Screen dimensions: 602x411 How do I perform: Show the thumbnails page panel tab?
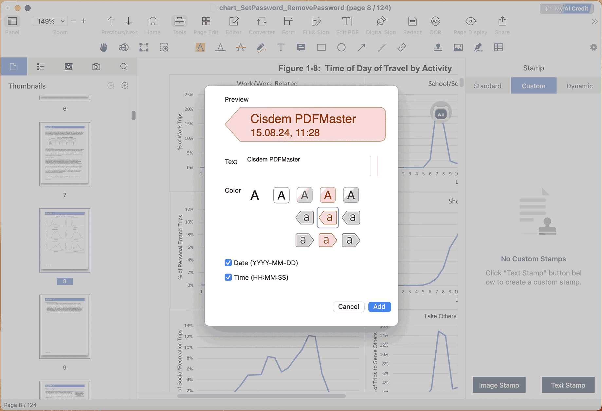13,67
